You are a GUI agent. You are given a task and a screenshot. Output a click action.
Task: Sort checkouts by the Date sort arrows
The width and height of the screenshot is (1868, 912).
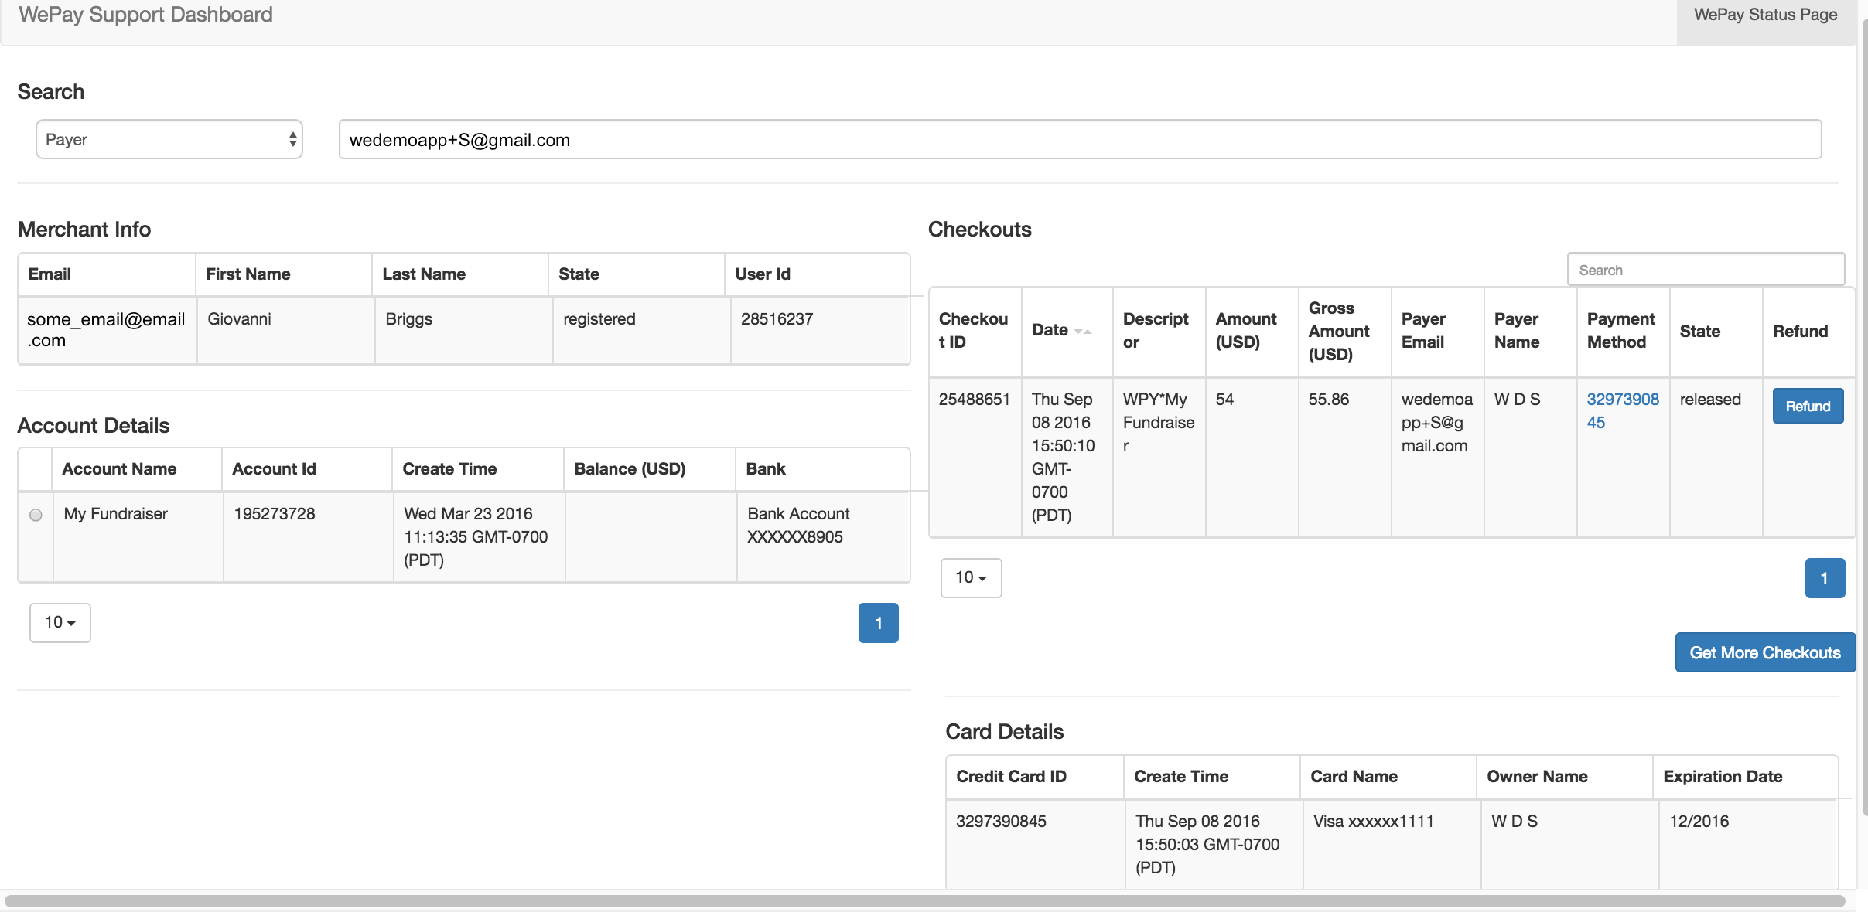pyautogui.click(x=1083, y=331)
